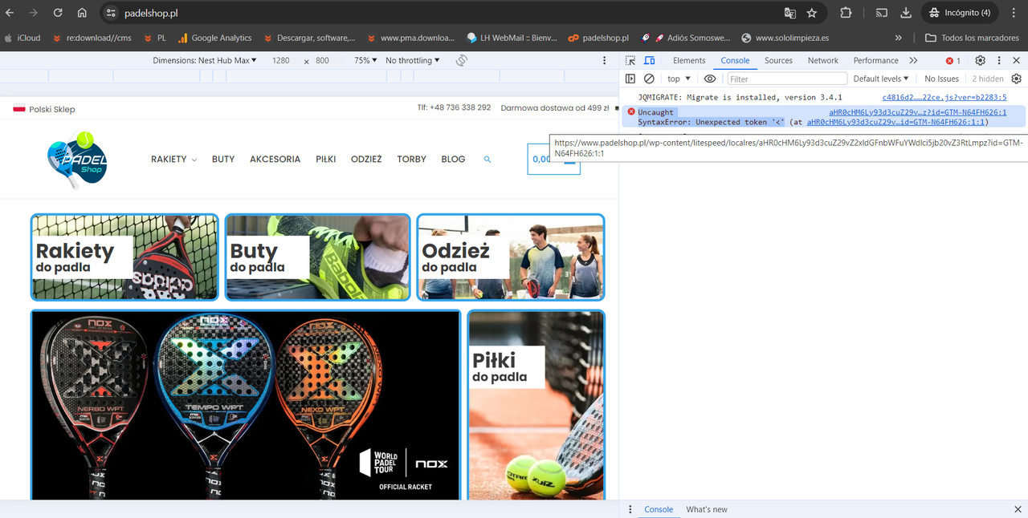Open the cast media icon
Viewport: 1028px width, 518px height.
click(882, 13)
